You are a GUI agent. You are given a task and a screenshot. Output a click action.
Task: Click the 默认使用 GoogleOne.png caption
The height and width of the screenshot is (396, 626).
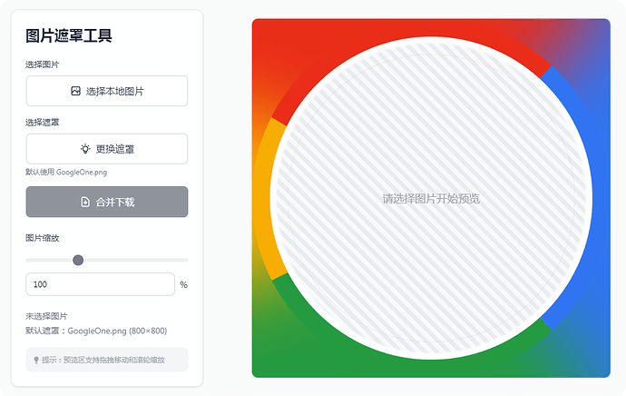[66, 173]
